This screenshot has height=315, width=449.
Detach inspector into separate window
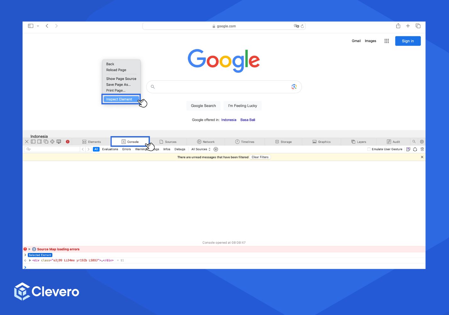[46, 142]
